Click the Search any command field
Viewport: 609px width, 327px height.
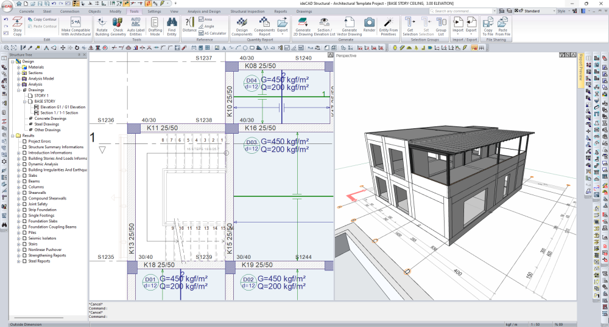pyautogui.click(x=457, y=11)
